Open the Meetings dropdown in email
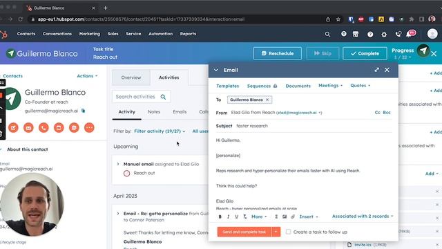Viewport: 442px width, 249px height. [330, 86]
